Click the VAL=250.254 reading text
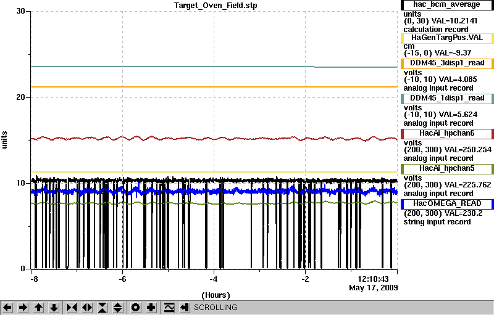This screenshot has width=494, height=315. point(468,150)
